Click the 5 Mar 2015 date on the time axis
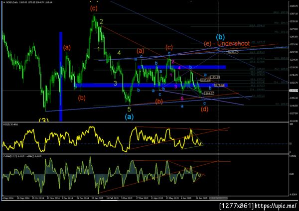This screenshot has height=211, width=299. pyautogui.click(x=127, y=198)
